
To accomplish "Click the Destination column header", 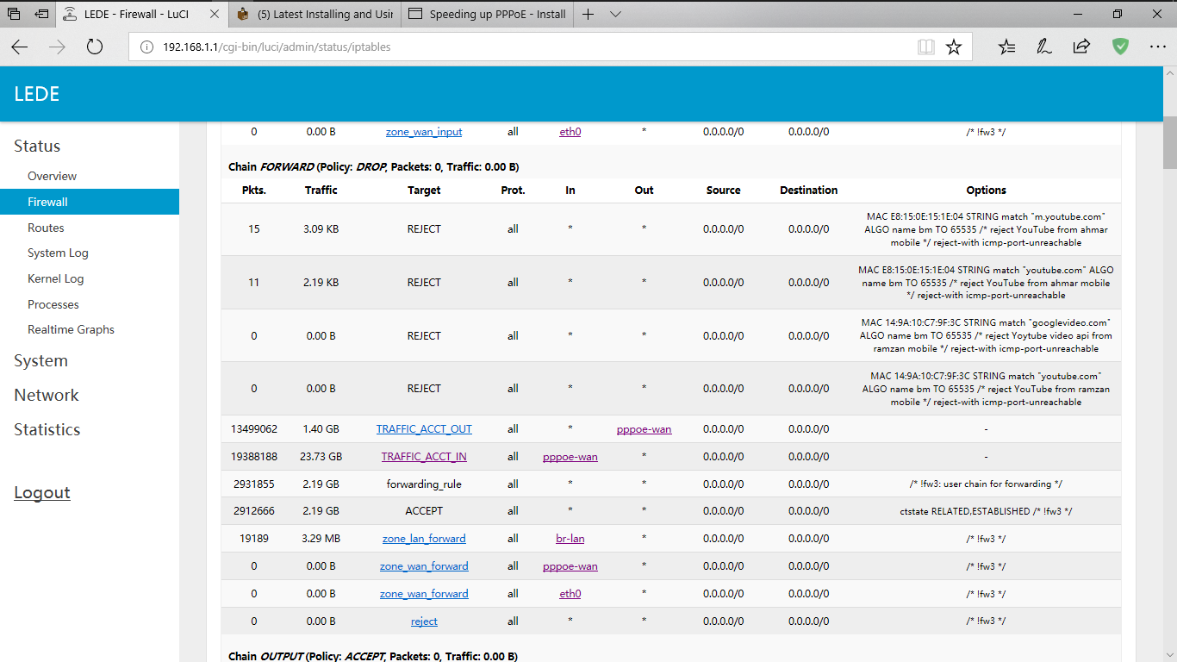I will click(x=808, y=190).
